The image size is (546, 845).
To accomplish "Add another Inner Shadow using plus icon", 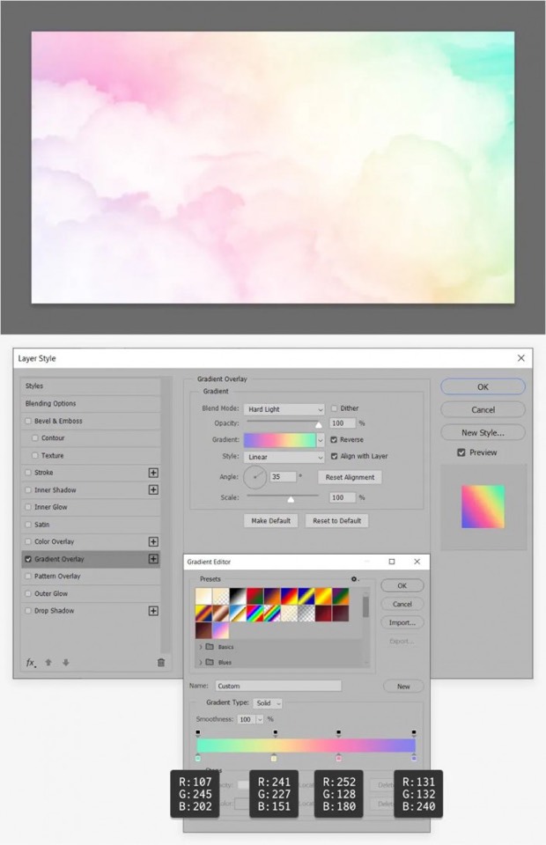I will (153, 490).
